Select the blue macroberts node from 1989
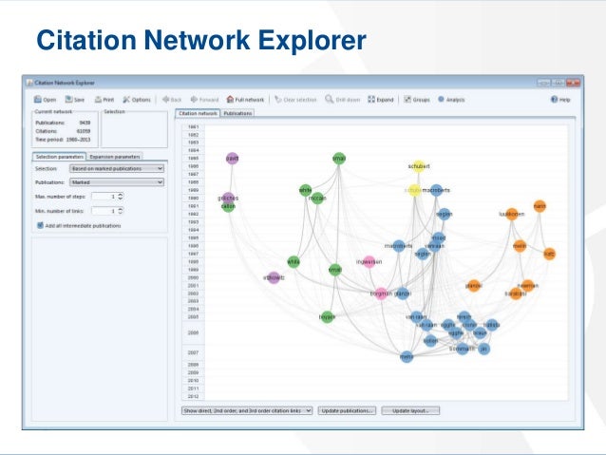 pyautogui.click(x=436, y=190)
